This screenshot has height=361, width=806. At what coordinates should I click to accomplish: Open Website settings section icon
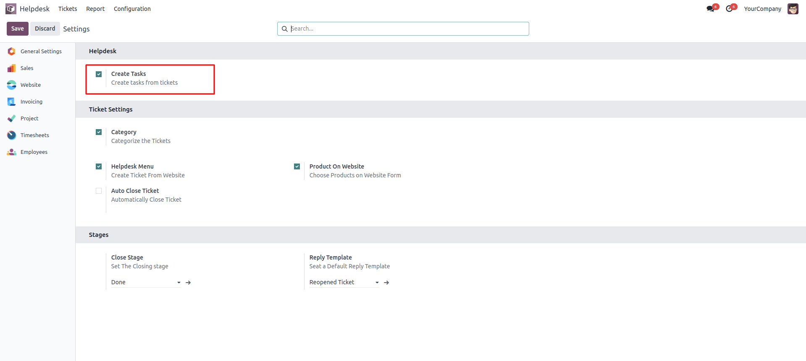click(x=12, y=85)
